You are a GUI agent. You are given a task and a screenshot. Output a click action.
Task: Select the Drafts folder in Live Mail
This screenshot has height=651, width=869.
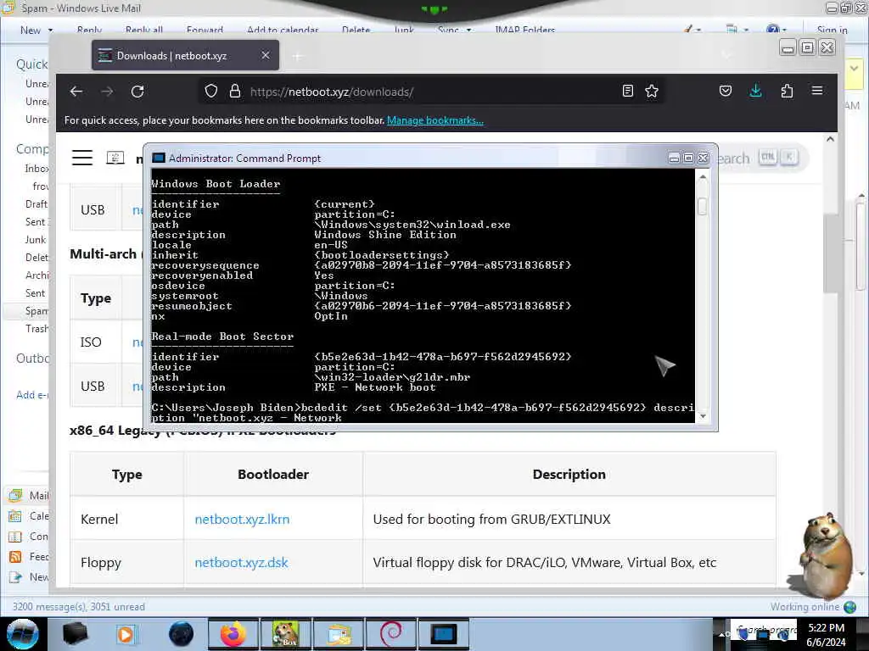pyautogui.click(x=36, y=204)
